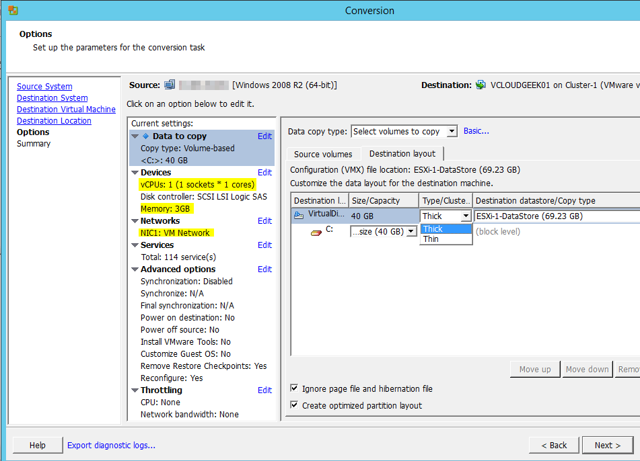
Task: Click Copy type: Volume-based line
Action: point(188,149)
